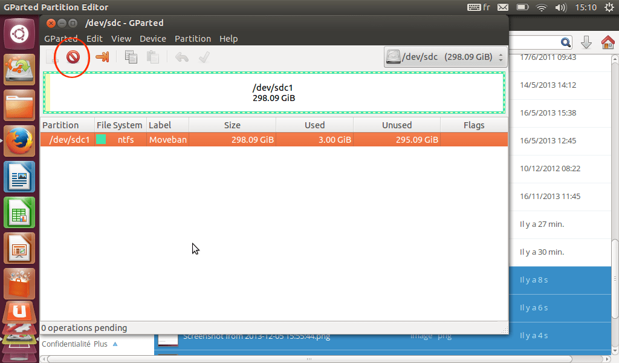
Task: Click the Partition column header
Action: coord(68,125)
